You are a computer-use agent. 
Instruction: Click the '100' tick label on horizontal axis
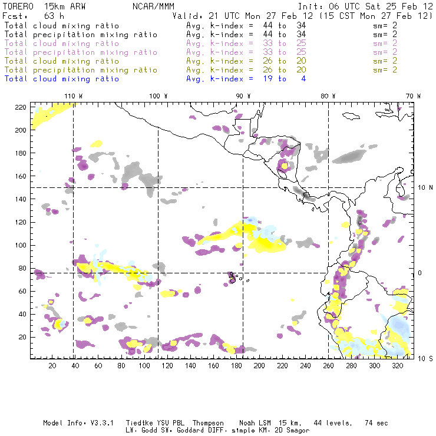tap(144, 366)
